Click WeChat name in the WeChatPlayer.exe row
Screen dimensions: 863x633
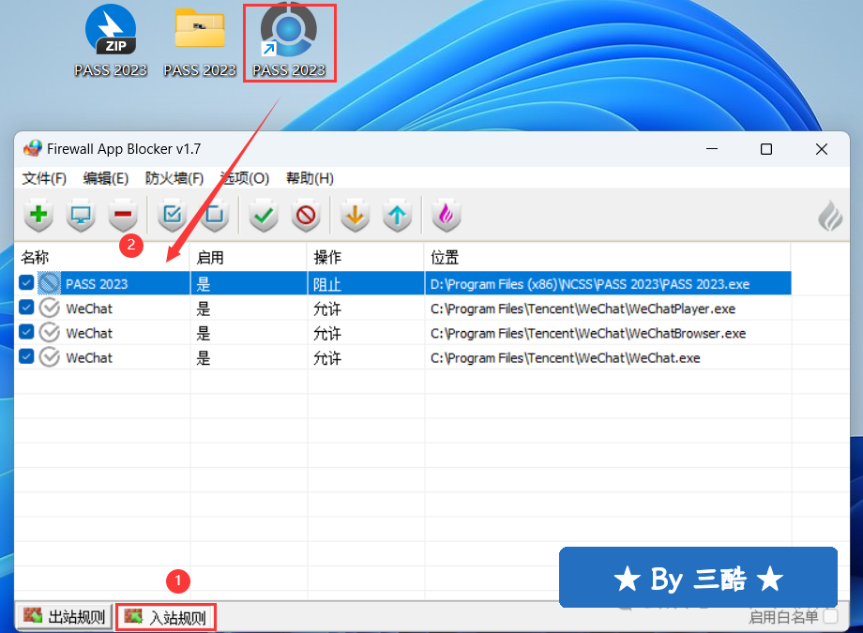(89, 309)
